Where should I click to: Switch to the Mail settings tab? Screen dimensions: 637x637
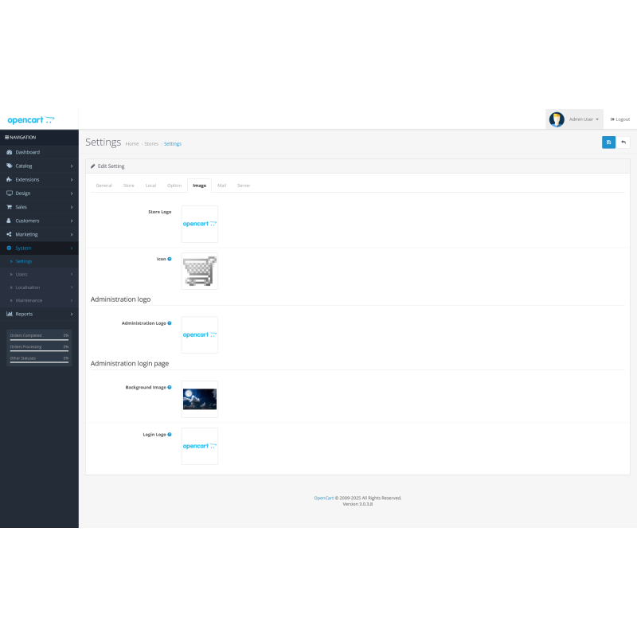pos(222,185)
